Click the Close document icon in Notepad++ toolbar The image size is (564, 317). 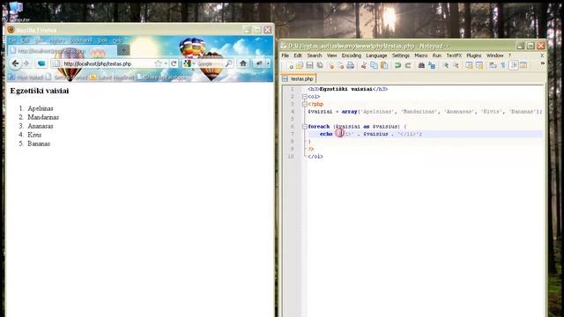click(330, 65)
